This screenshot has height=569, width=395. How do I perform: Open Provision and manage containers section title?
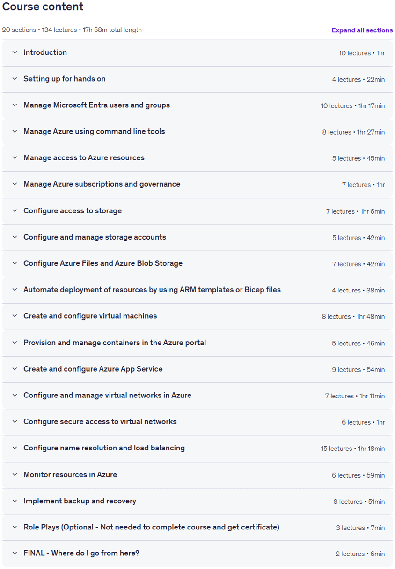(115, 343)
